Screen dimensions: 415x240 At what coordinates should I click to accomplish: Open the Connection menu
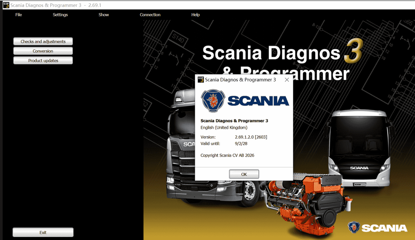point(150,15)
